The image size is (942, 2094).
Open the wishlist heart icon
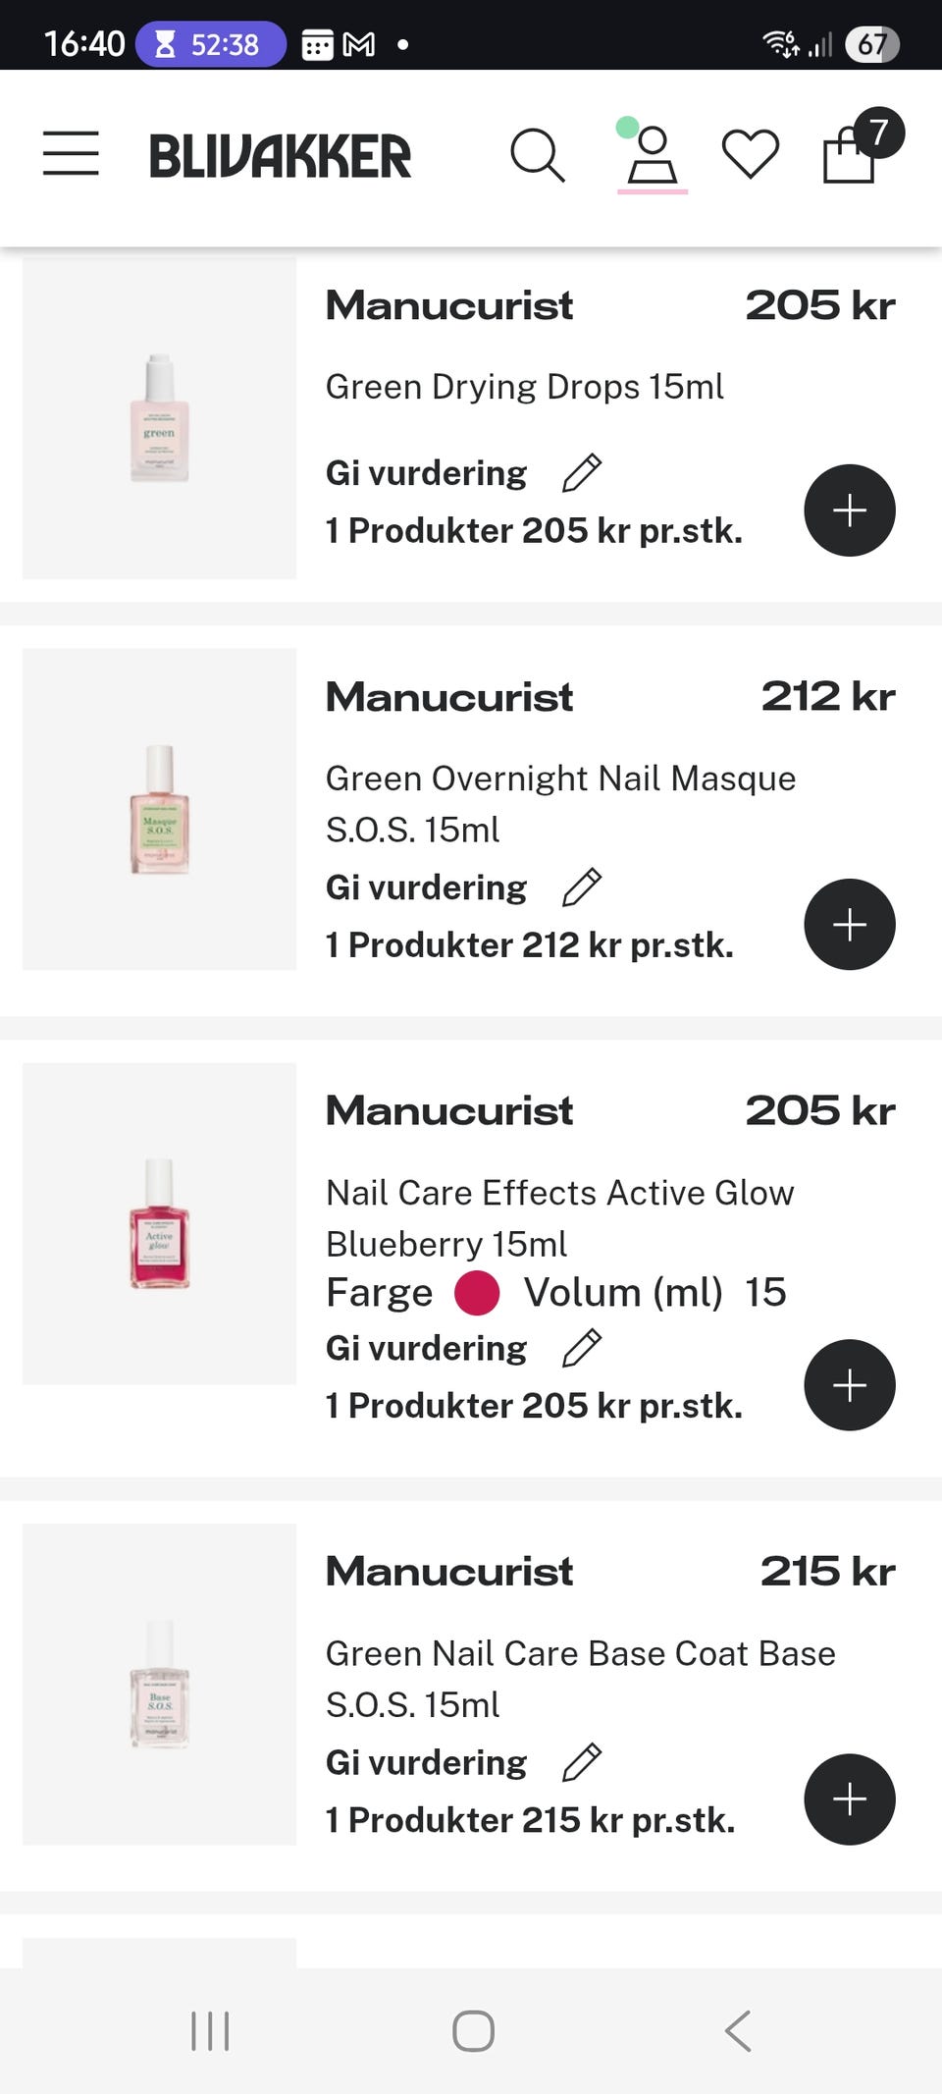pos(751,155)
